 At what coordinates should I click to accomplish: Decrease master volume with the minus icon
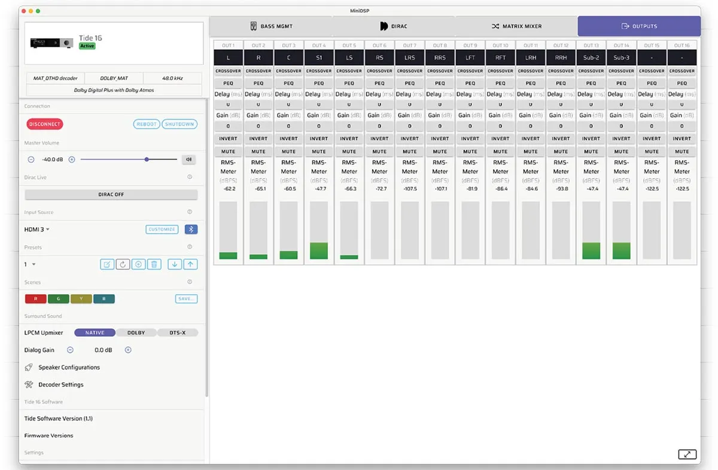[31, 160]
